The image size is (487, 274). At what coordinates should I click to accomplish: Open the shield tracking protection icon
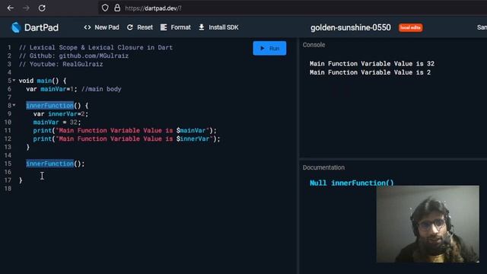[x=105, y=8]
